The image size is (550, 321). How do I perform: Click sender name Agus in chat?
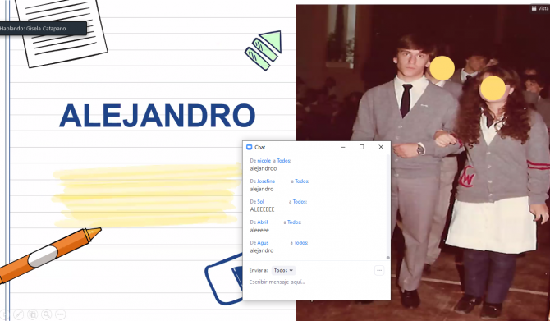click(263, 243)
